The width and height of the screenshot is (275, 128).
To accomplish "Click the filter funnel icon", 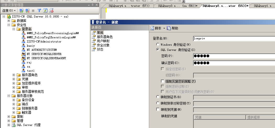I will tap(39, 11).
